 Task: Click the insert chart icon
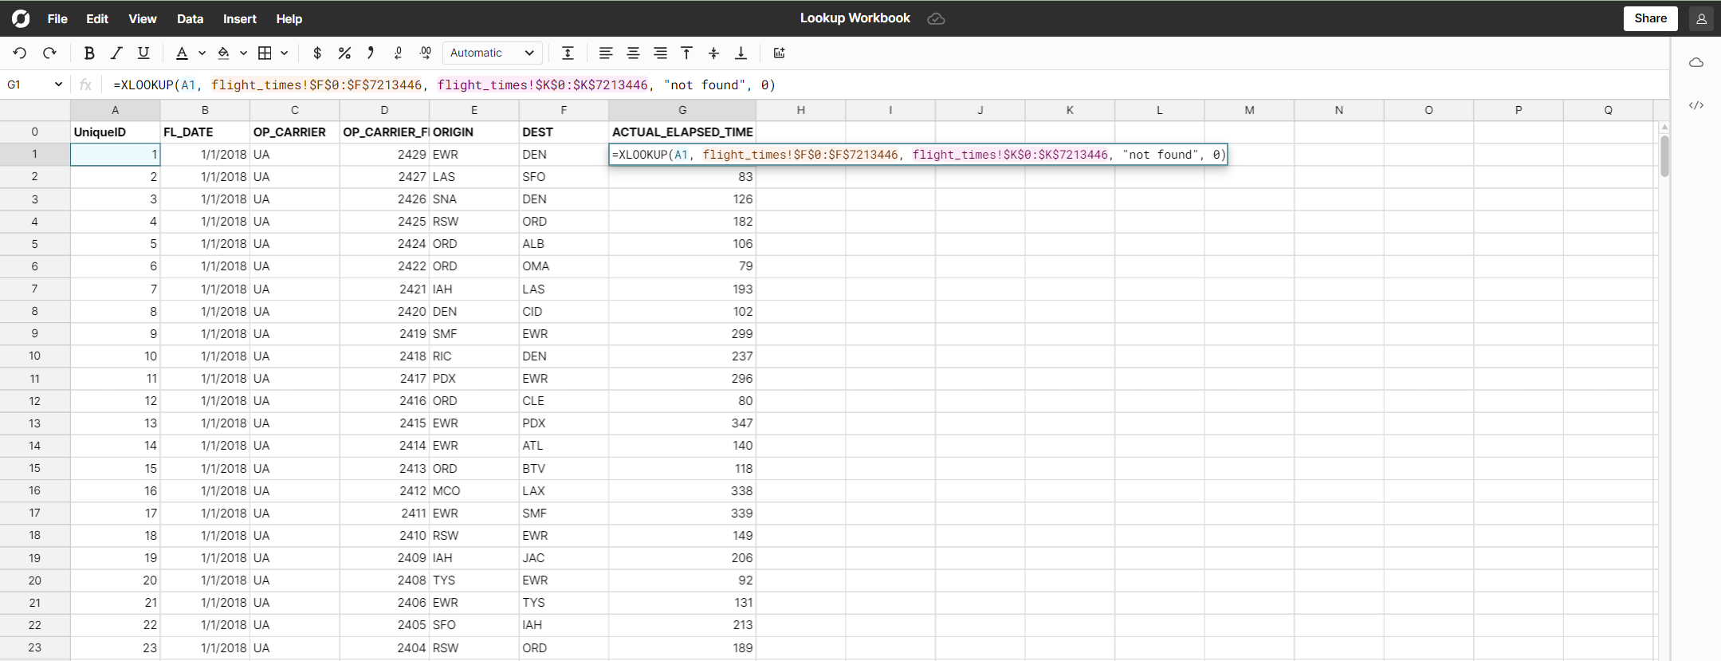coord(779,53)
